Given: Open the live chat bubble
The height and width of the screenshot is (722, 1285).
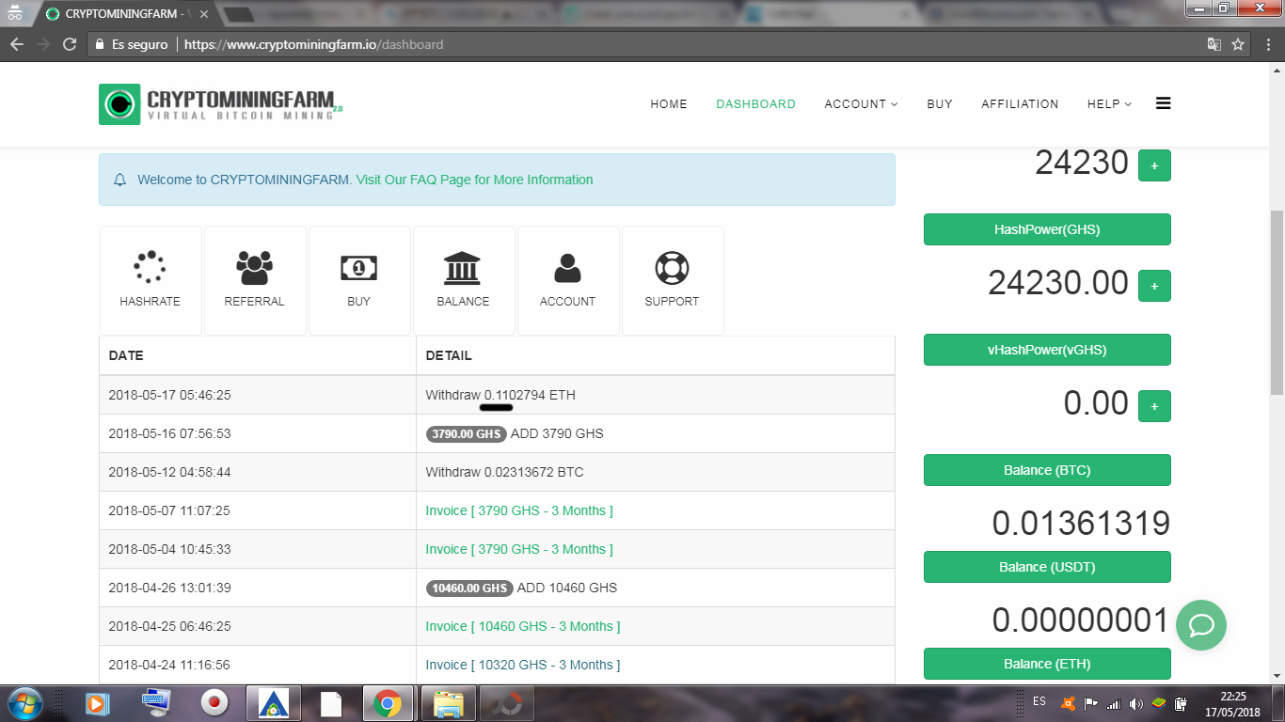Looking at the screenshot, I should 1201,625.
